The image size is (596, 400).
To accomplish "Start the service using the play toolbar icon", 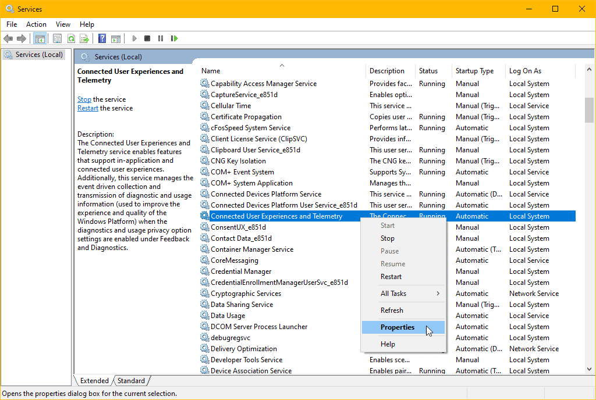I will (134, 38).
